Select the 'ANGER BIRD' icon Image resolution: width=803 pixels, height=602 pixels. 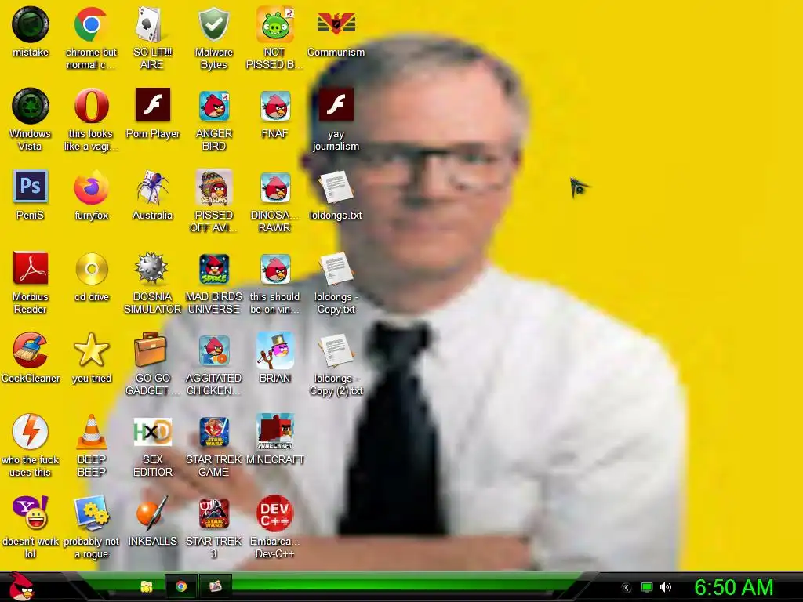[213, 106]
